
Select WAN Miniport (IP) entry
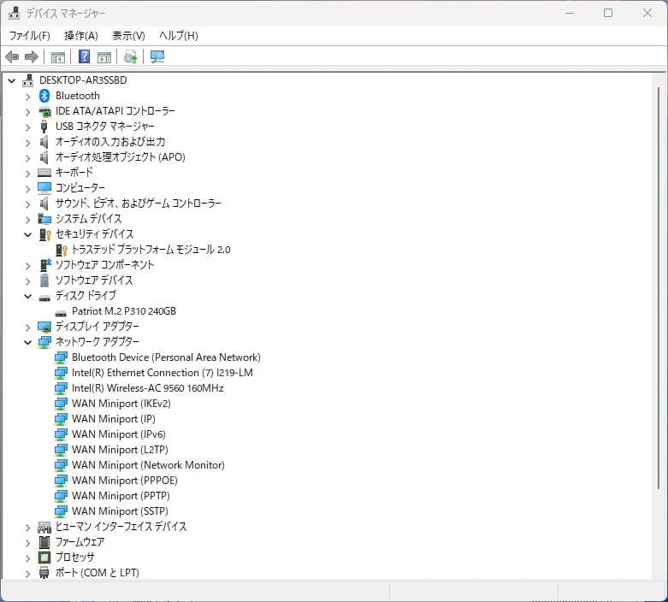click(113, 419)
